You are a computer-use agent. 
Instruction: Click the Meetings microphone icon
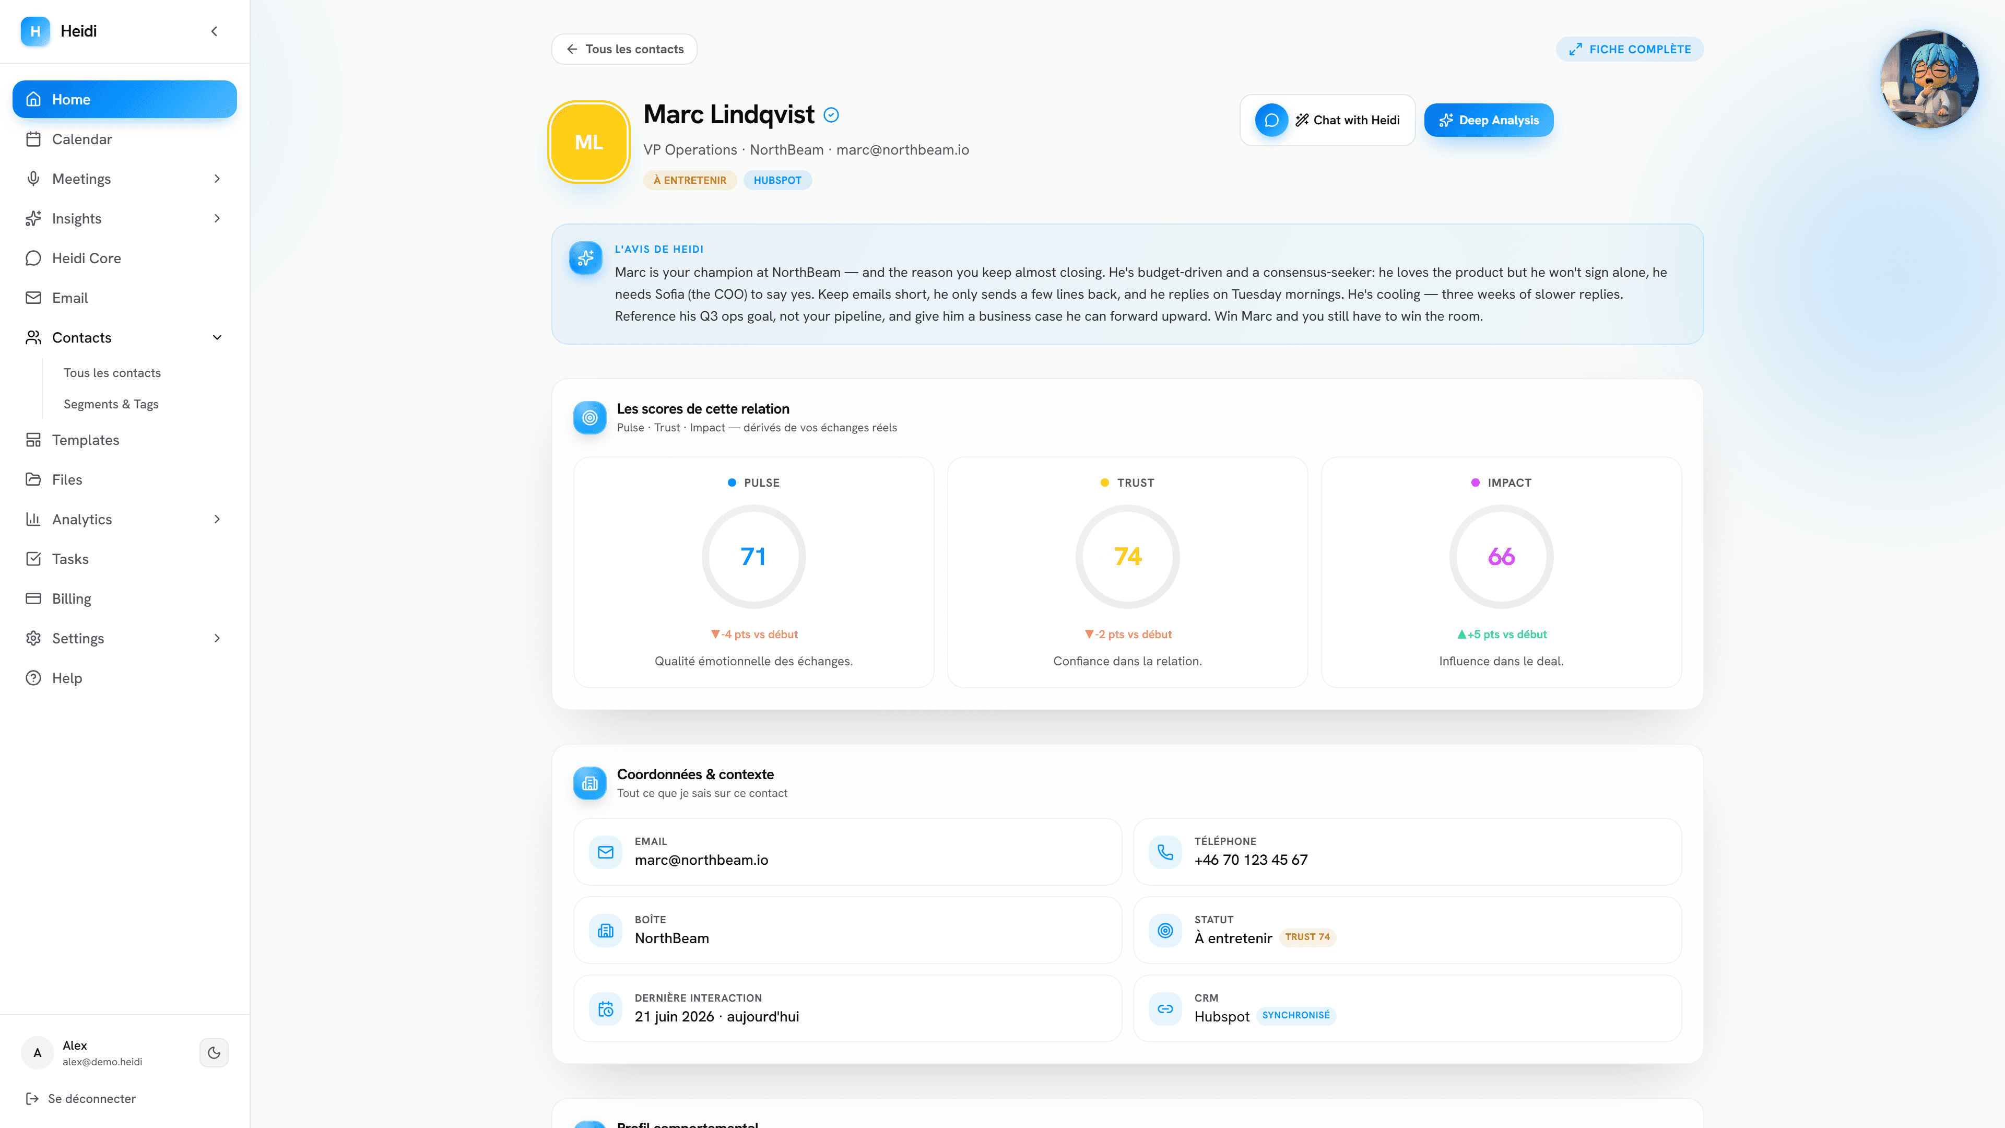[x=33, y=179]
